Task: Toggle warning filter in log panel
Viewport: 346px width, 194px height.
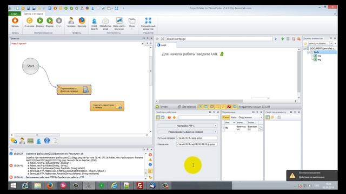Action: tap(150, 160)
